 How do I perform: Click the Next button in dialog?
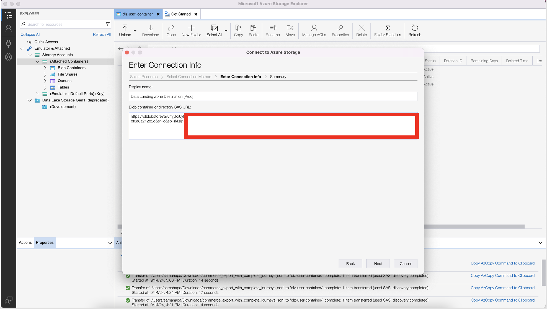[378, 264]
